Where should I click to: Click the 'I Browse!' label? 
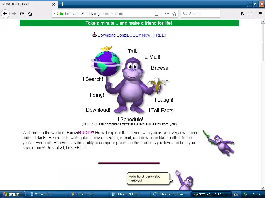pyautogui.click(x=159, y=68)
